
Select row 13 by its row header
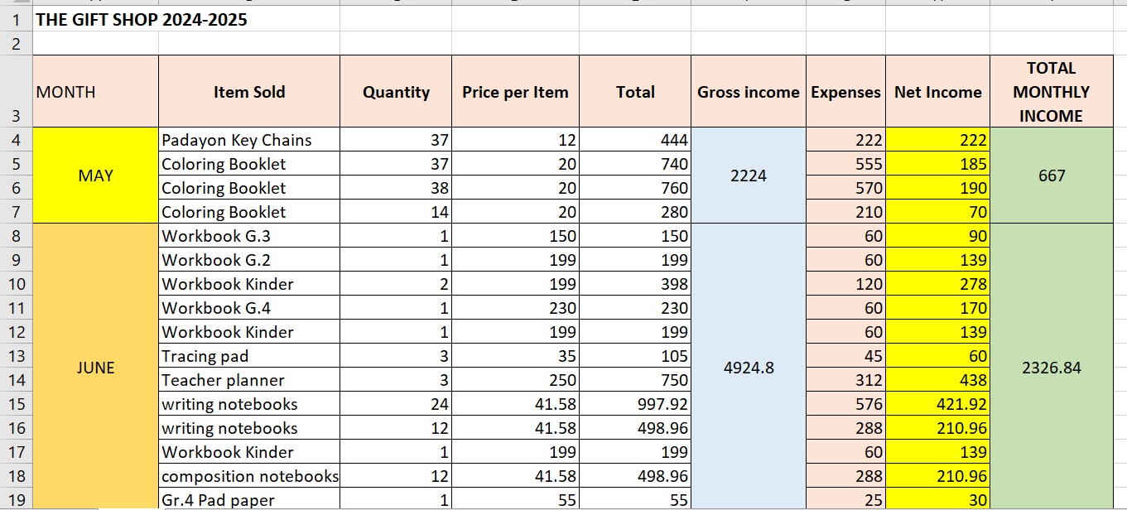16,356
